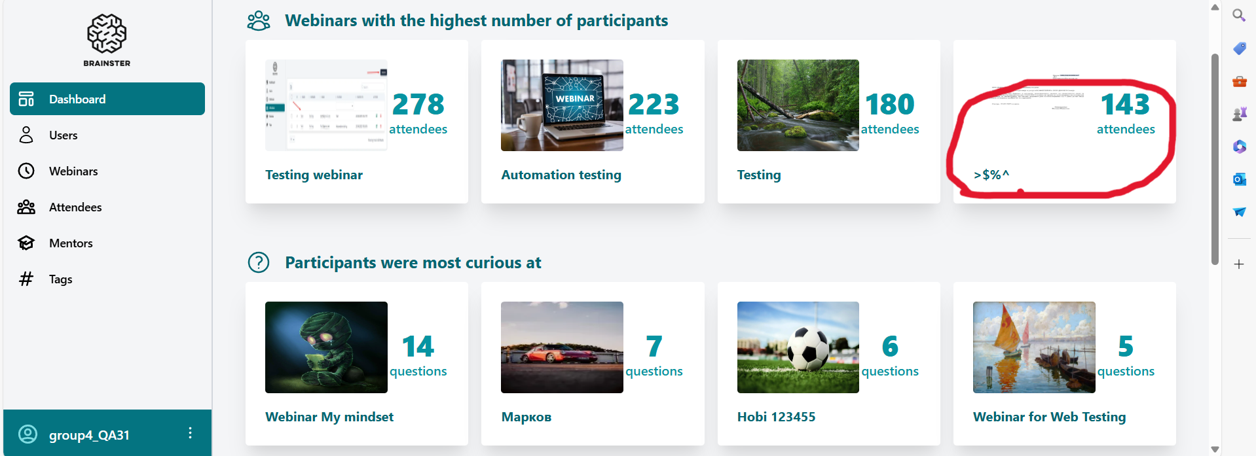Screen dimensions: 1256x456
Task: Open the Users page from sidebar
Action: (x=63, y=135)
